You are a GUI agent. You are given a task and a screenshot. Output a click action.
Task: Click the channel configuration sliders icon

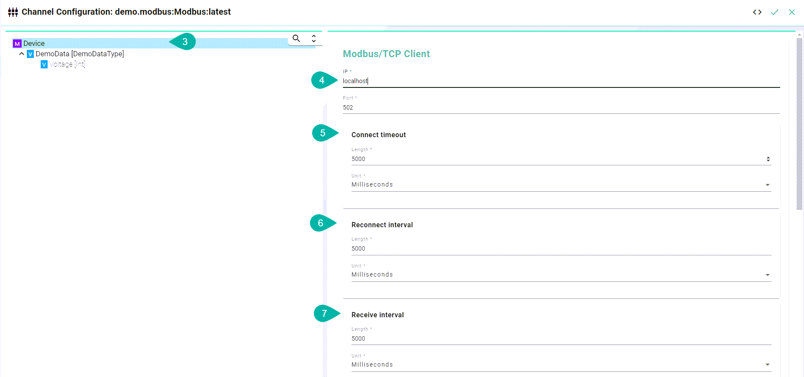[x=13, y=12]
